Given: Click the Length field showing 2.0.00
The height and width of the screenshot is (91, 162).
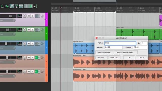Looking at the screenshot, I should click(140, 48).
